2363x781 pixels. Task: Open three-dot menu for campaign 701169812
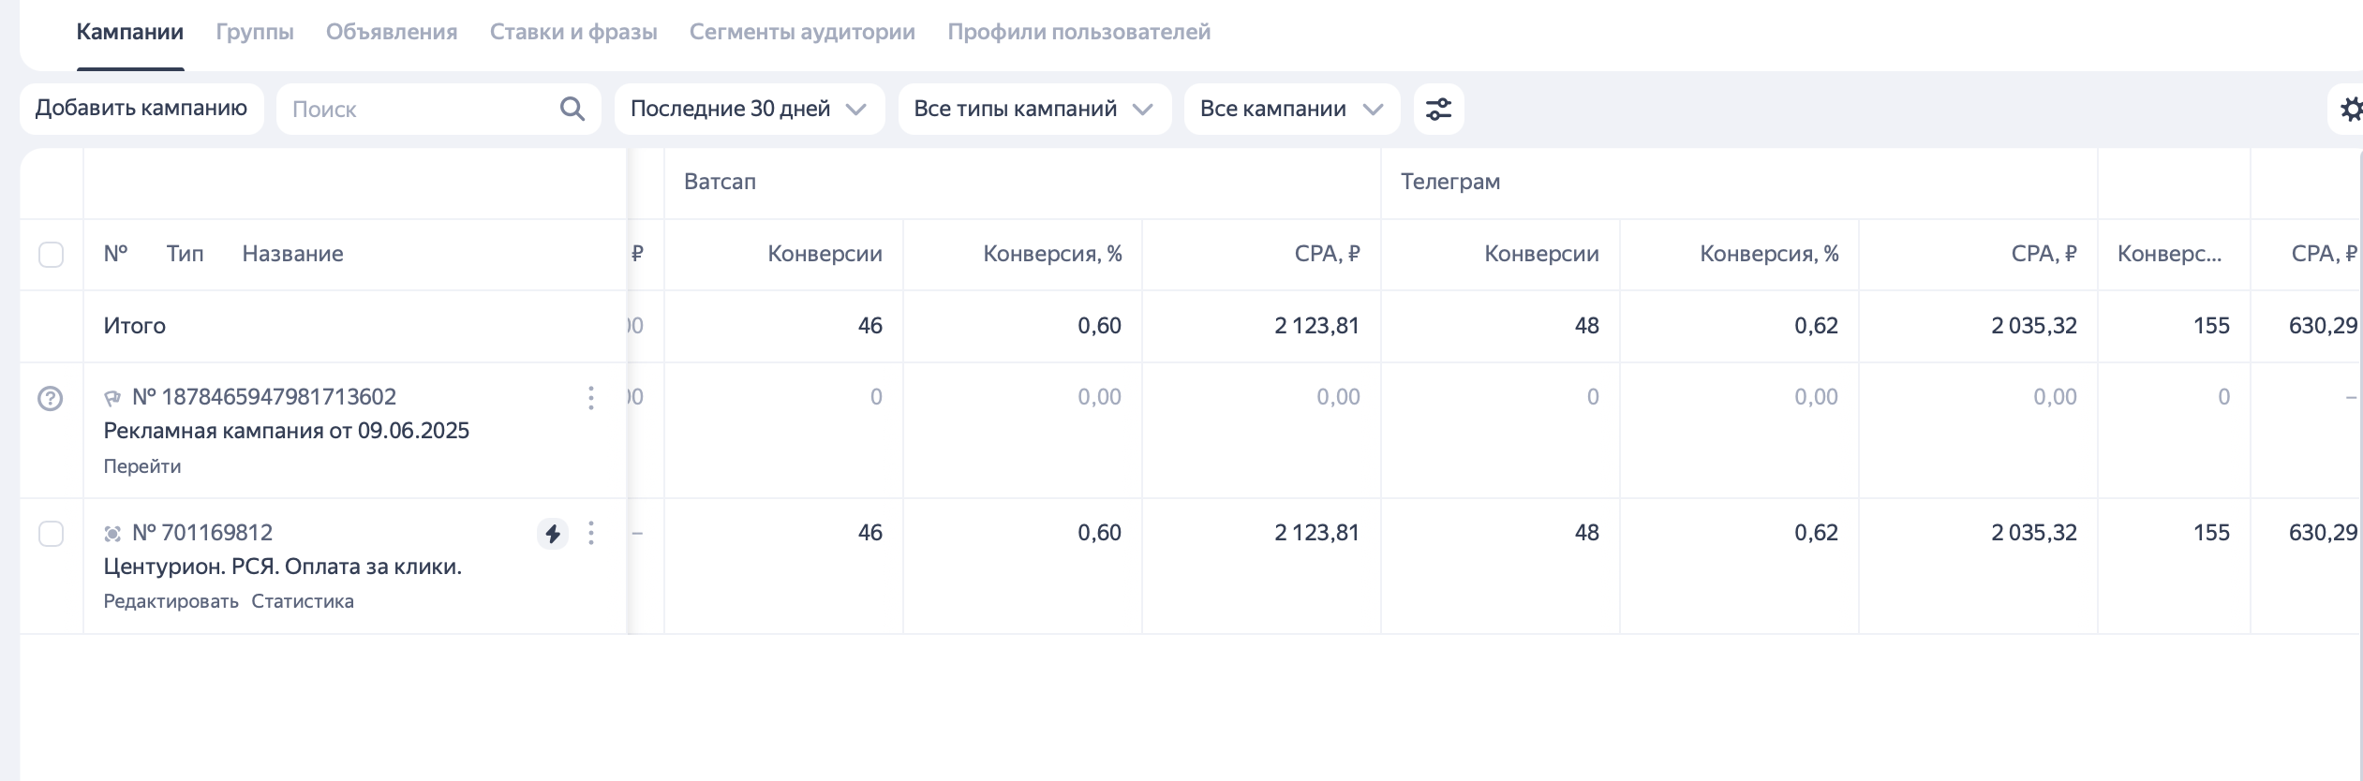point(591,534)
